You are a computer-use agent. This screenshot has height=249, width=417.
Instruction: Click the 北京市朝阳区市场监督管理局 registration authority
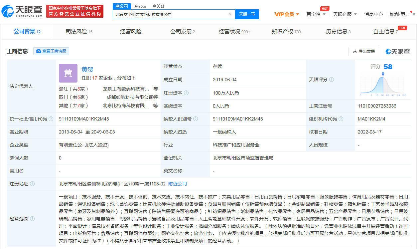(243, 158)
